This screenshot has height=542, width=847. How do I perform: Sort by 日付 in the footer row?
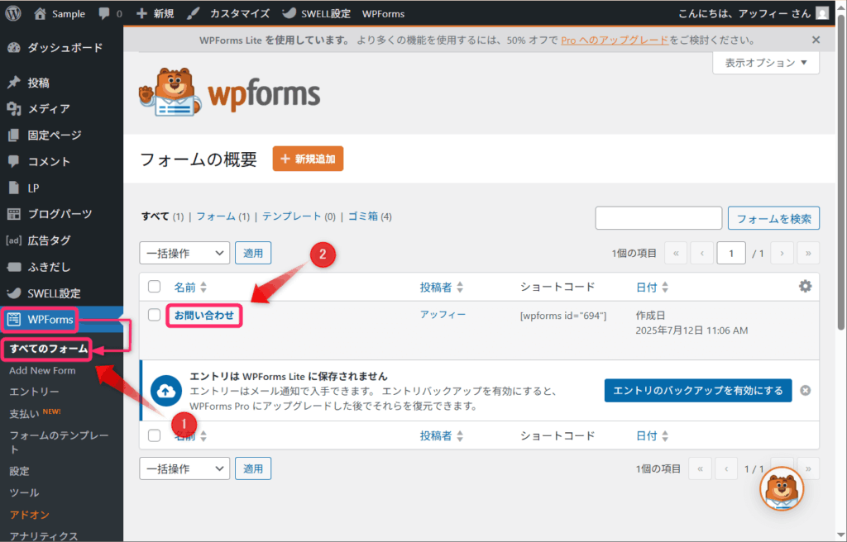(x=652, y=436)
